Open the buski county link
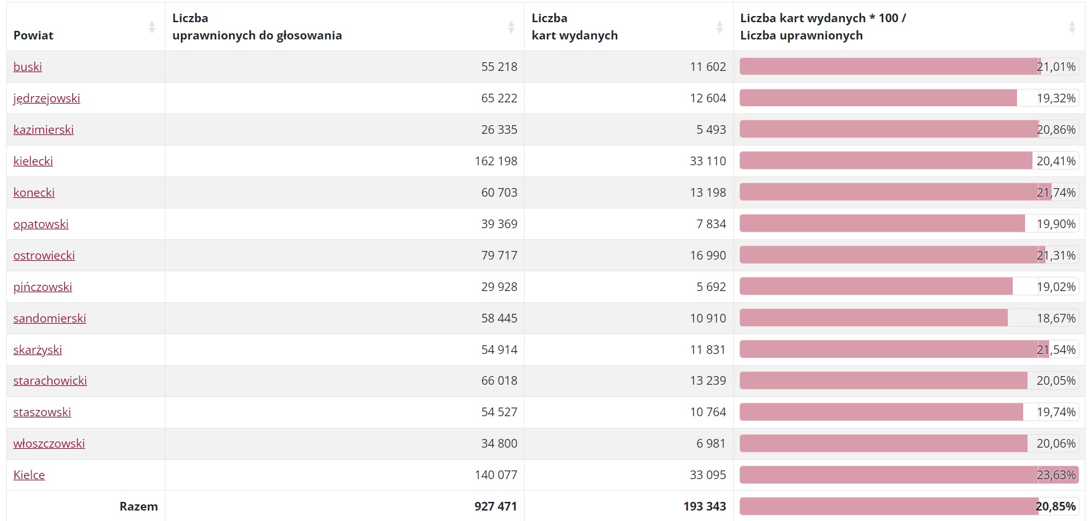This screenshot has width=1088, height=521. coord(28,67)
